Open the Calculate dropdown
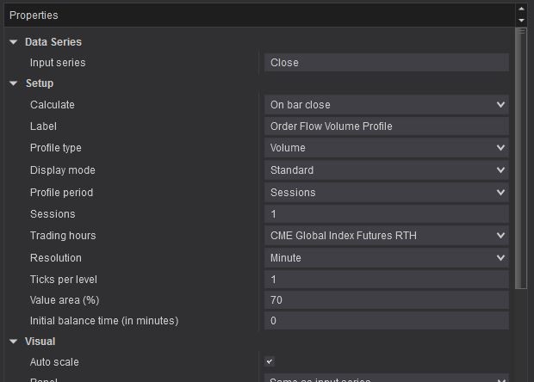The width and height of the screenshot is (534, 382). point(386,105)
